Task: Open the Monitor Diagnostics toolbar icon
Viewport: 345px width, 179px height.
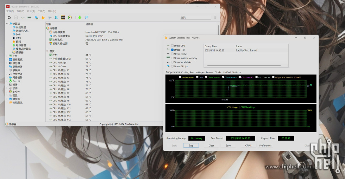Action: click(50, 17)
